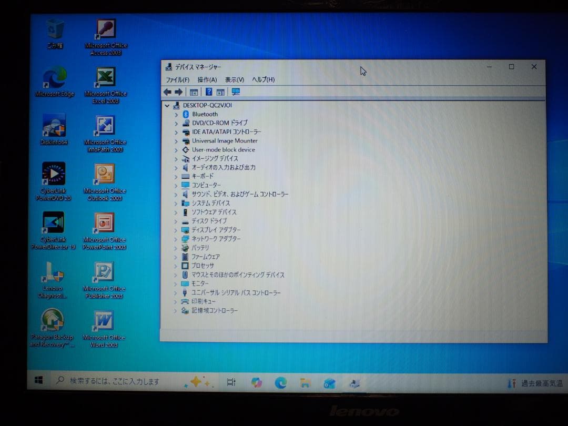
Task: Expand the プロセッサ category
Action: (x=176, y=266)
